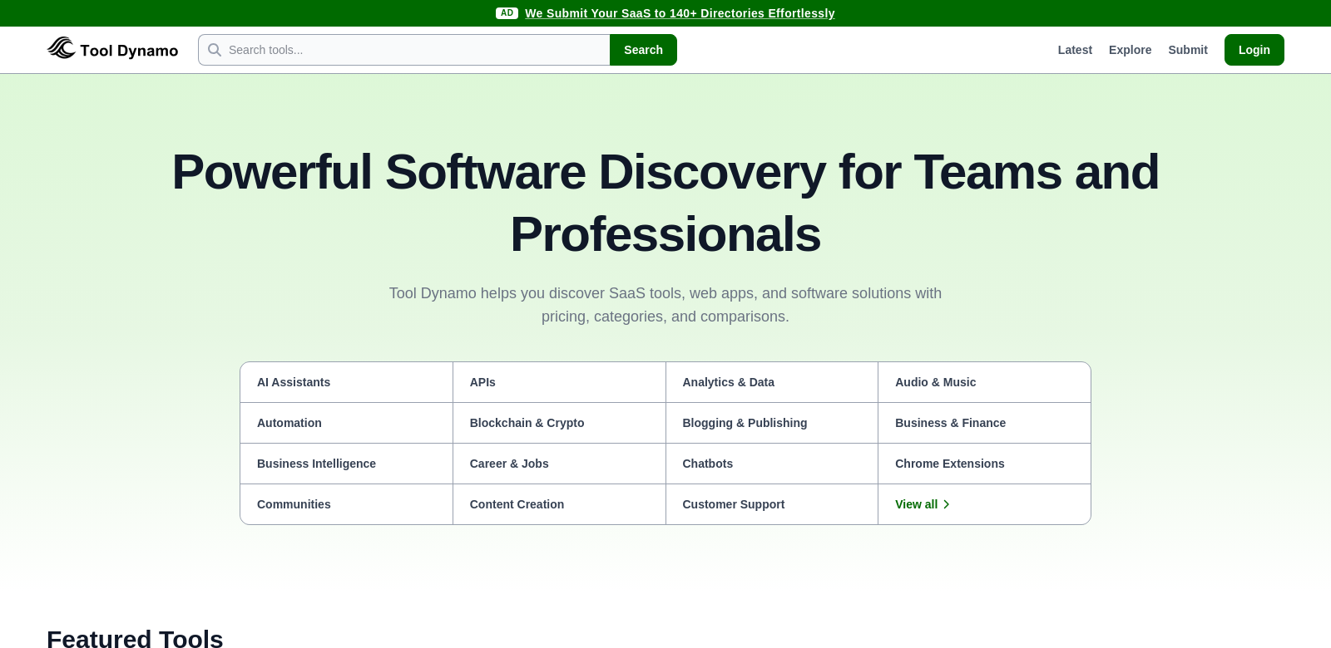The height and width of the screenshot is (648, 1331).
Task: Open the Blockchain & Crypto category
Action: pyautogui.click(x=559, y=423)
